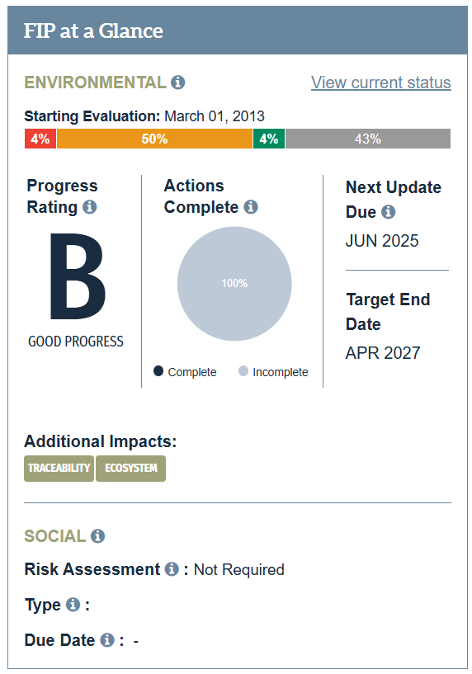Click info icon beside Due Date label
Viewport: 472px width, 674px height.
coord(107,640)
